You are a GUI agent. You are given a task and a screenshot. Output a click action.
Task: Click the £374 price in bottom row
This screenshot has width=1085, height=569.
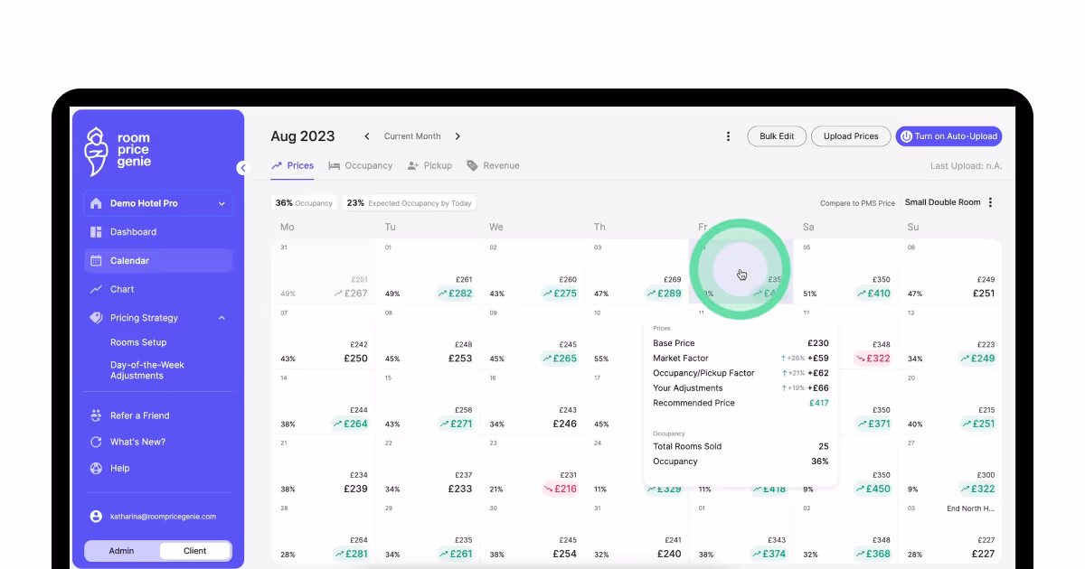click(769, 554)
